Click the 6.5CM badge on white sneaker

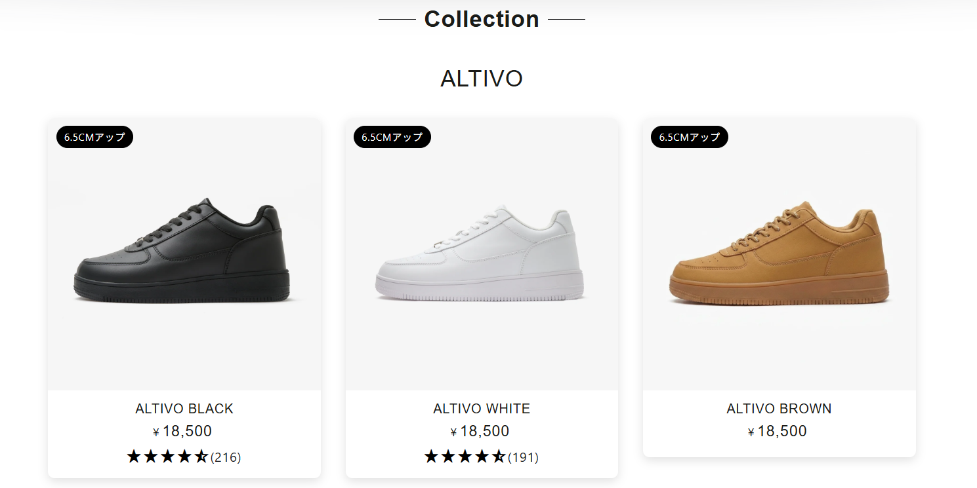(392, 137)
